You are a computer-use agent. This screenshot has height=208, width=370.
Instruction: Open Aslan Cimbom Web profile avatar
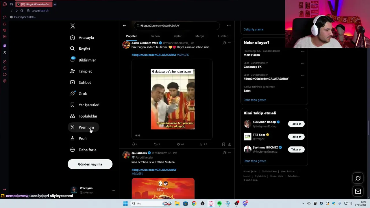pos(126,44)
